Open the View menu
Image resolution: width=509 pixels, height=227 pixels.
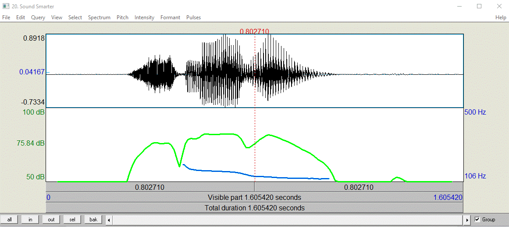(57, 17)
